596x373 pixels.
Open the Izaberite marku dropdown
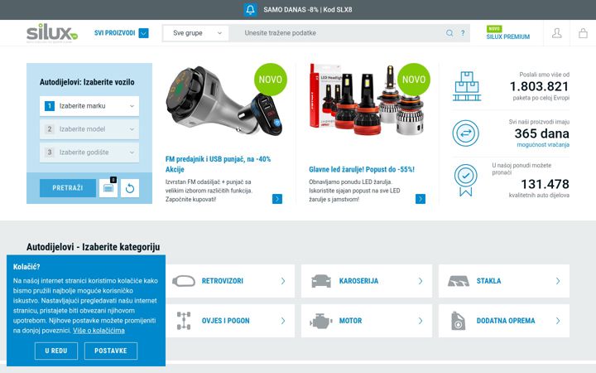click(89, 106)
